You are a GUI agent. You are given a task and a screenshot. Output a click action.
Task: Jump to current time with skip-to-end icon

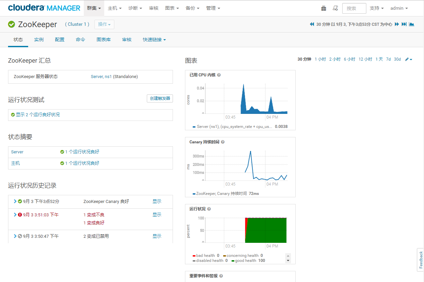tap(404, 24)
